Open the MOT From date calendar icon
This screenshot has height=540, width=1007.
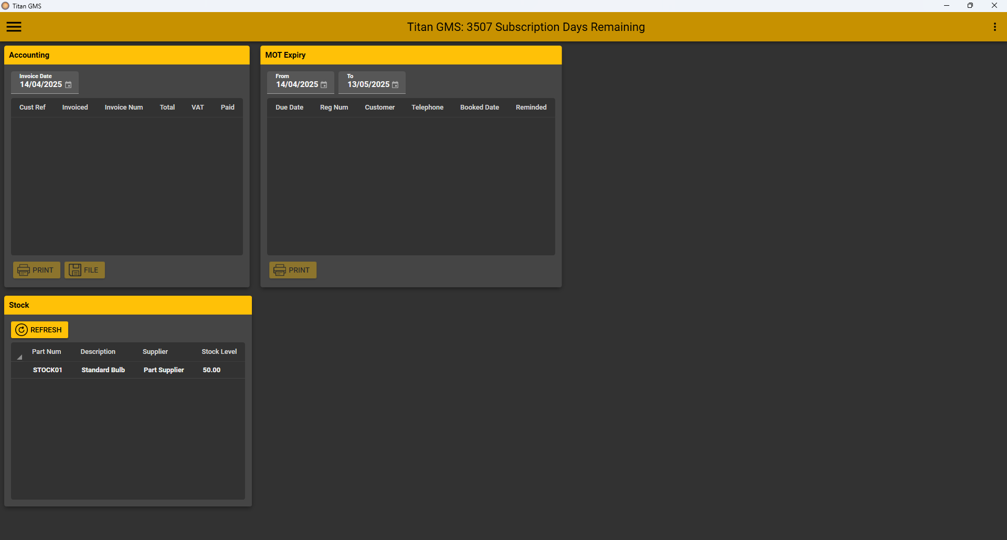(324, 85)
